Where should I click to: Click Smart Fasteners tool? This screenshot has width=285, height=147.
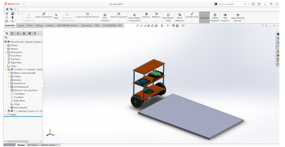click(x=105, y=17)
